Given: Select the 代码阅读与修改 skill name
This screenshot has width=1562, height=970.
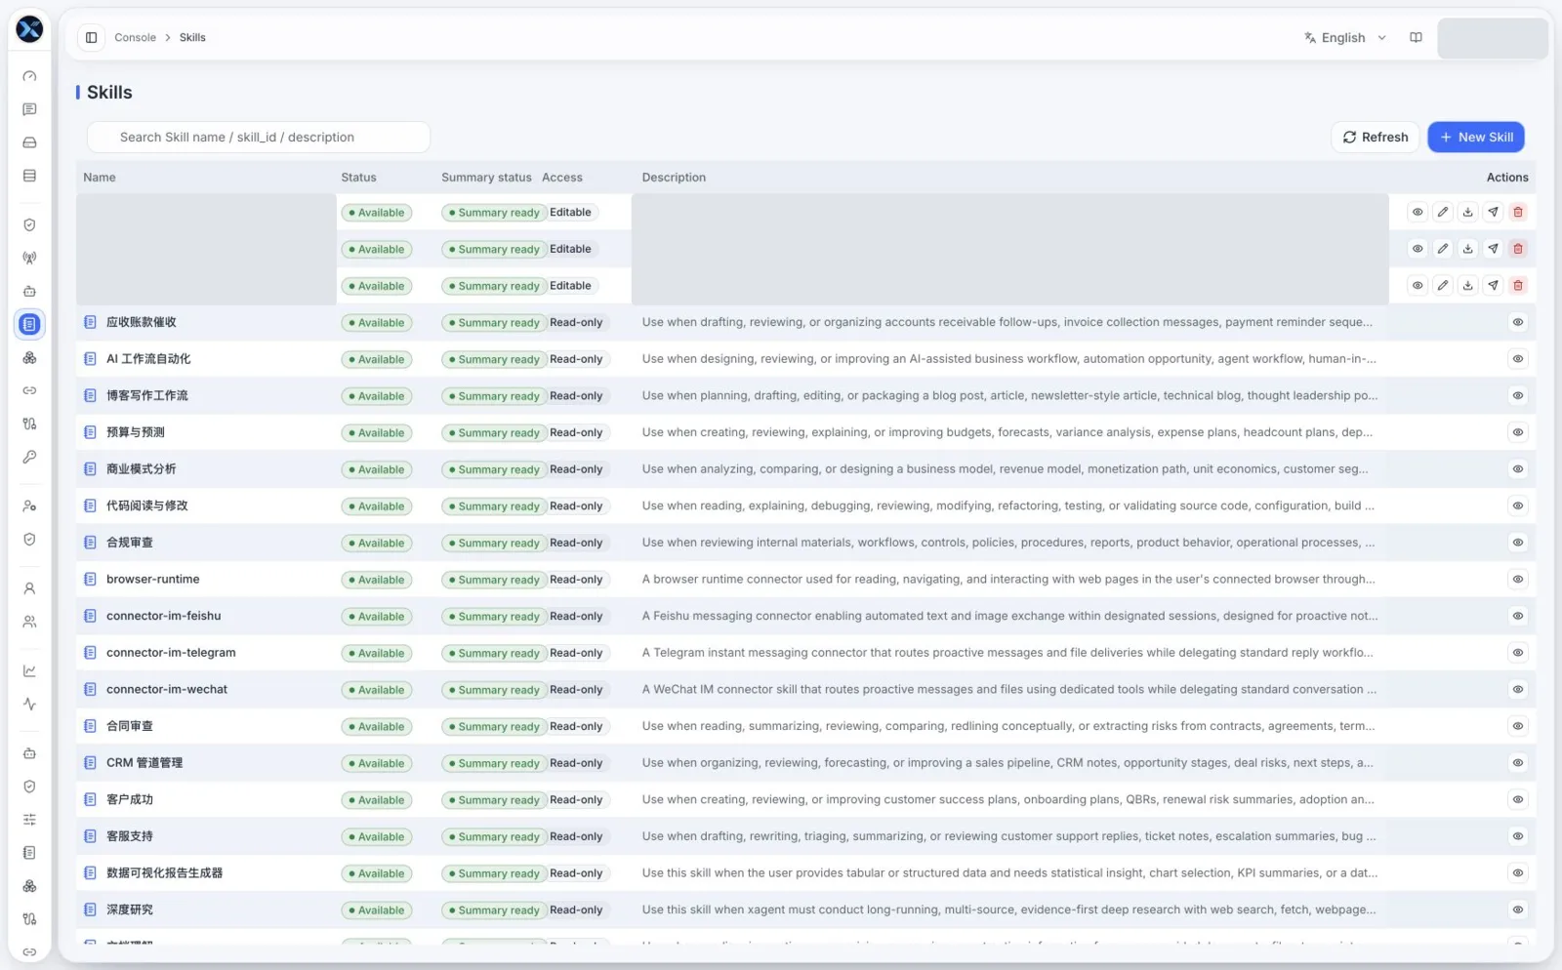Looking at the screenshot, I should coord(147,505).
